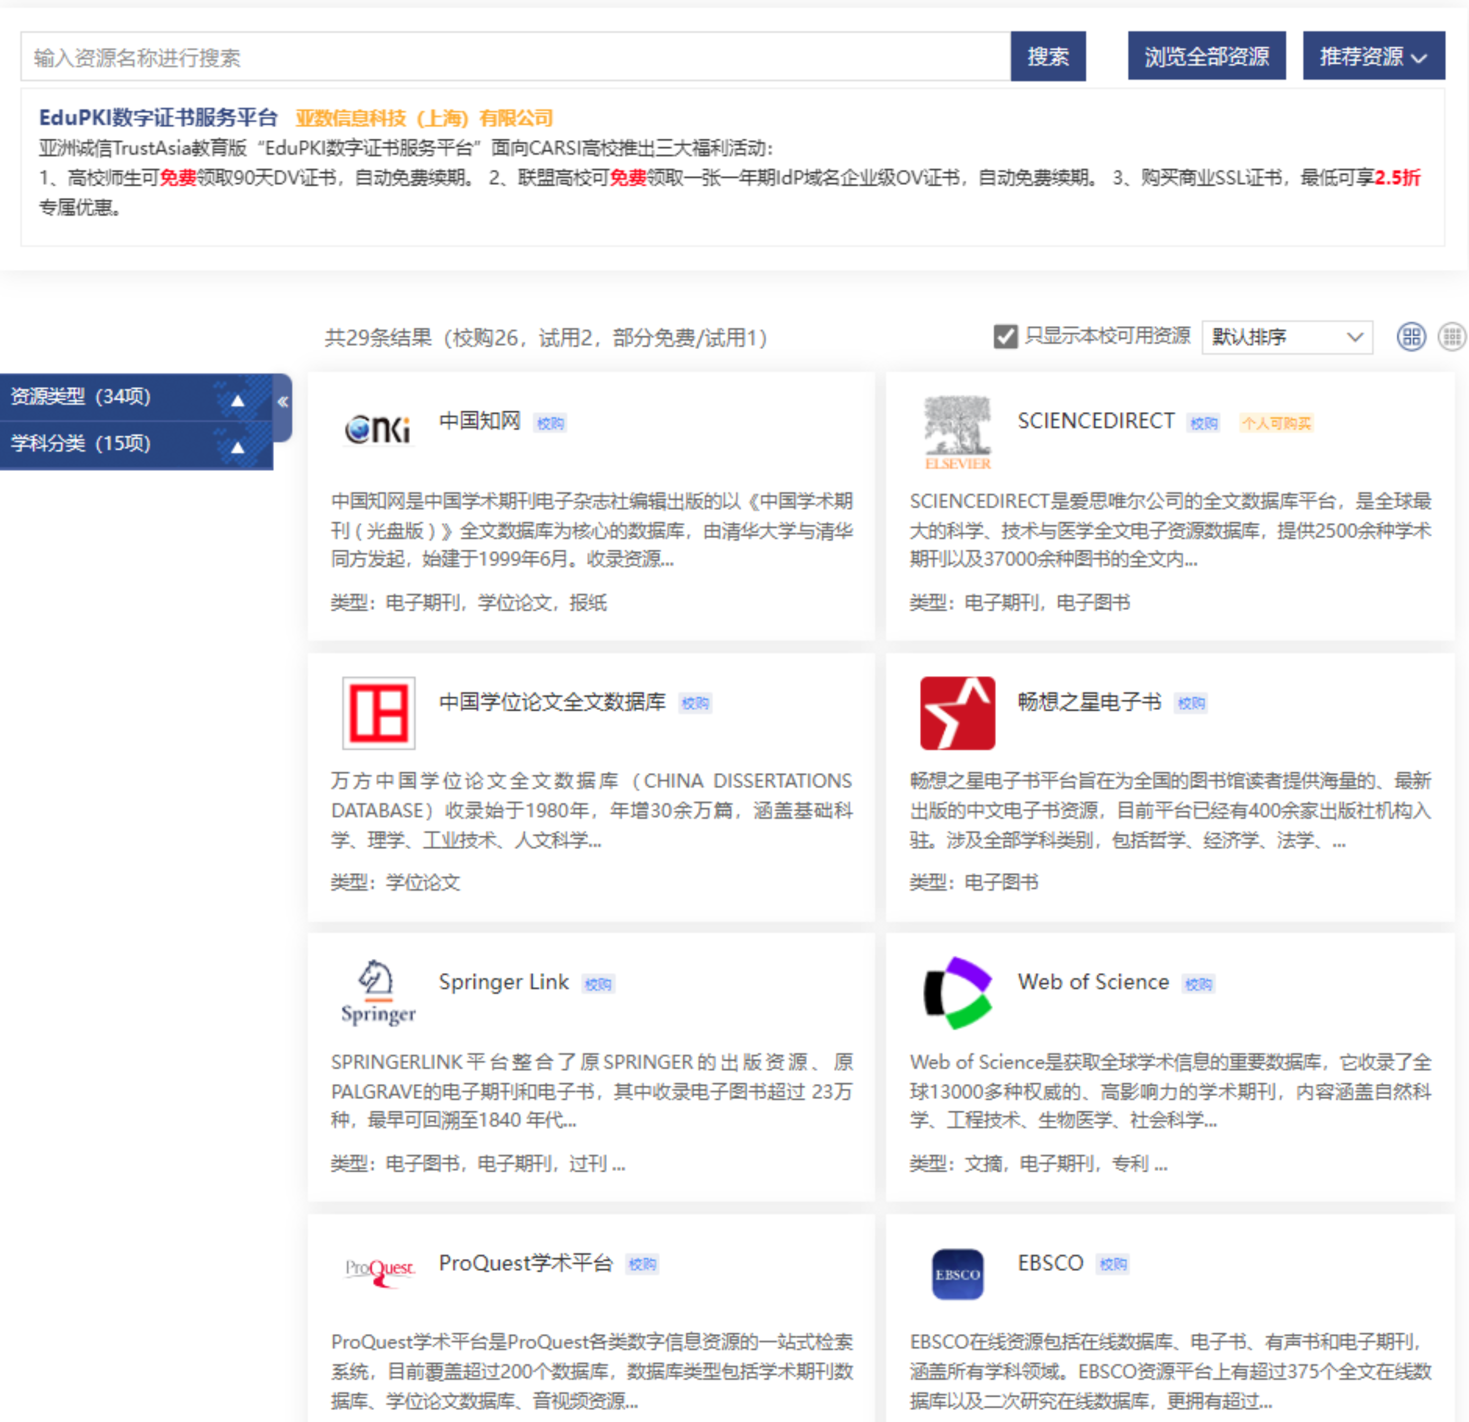Uncheck show only campus-available resources
1469x1422 pixels.
pos(1005,336)
